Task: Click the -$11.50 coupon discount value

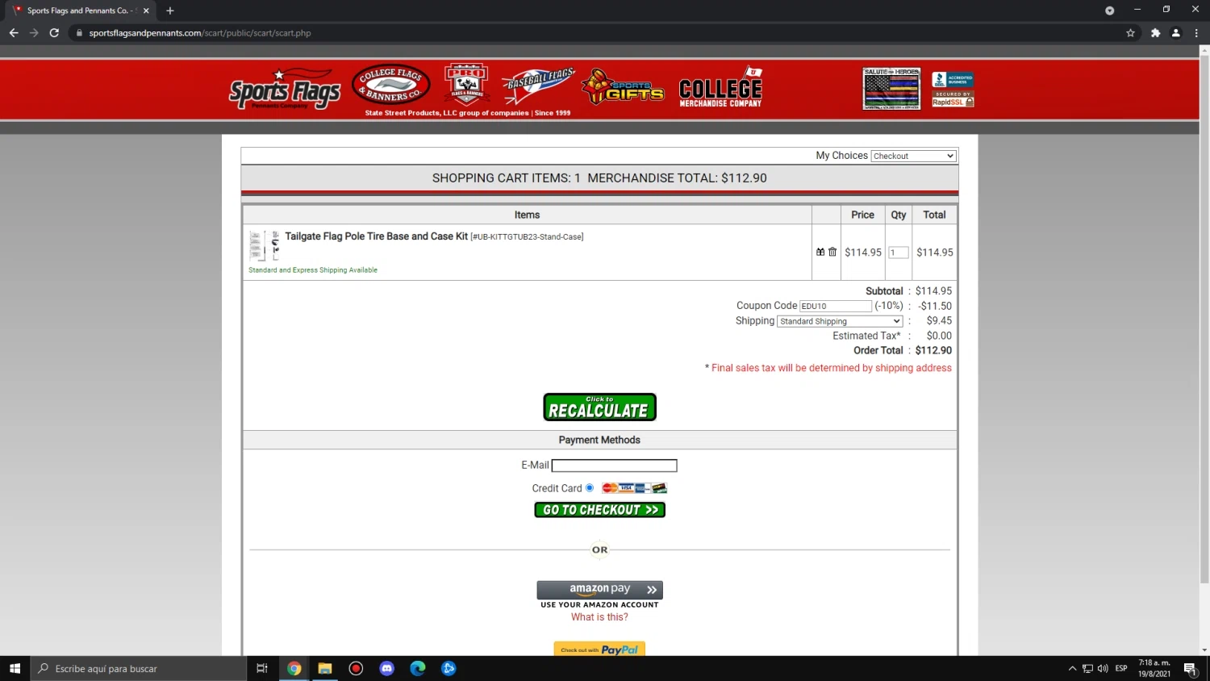Action: click(x=935, y=306)
